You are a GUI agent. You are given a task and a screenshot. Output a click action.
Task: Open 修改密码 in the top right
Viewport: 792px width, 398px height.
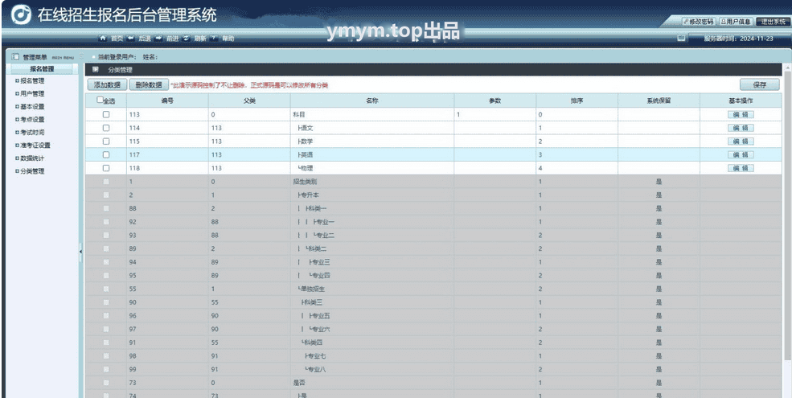coord(698,22)
